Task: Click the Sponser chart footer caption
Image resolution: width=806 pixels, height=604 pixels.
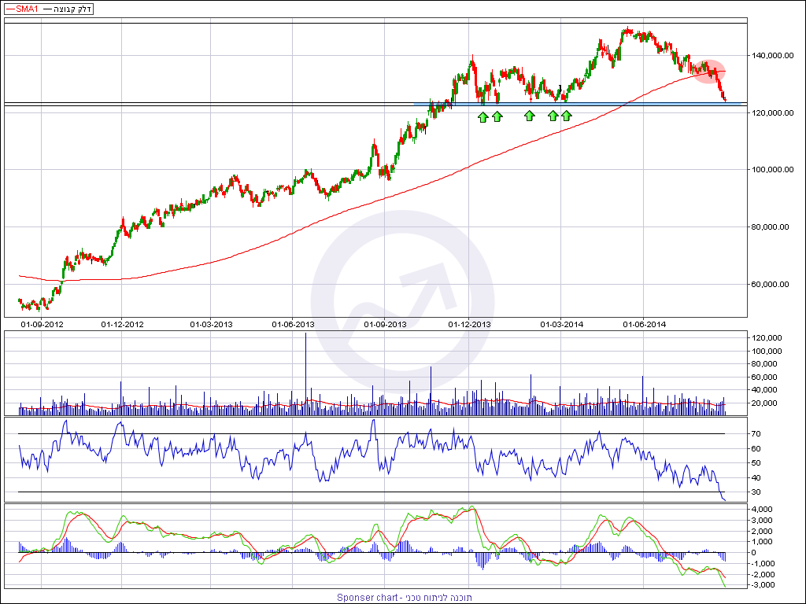Action: [404, 598]
